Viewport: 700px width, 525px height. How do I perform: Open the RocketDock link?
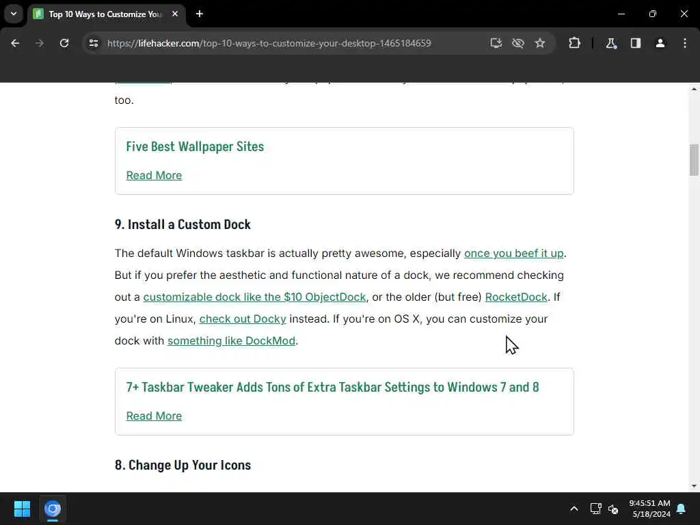[x=516, y=297]
